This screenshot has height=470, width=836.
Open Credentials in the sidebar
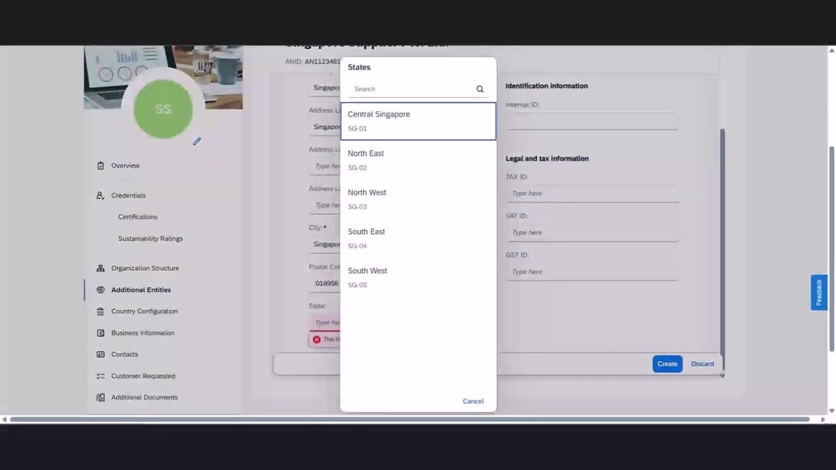[128, 195]
